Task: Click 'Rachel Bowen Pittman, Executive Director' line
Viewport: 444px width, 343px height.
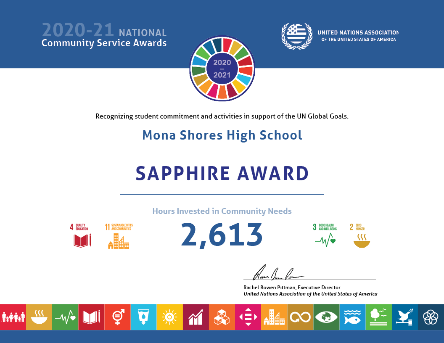Action: (x=292, y=288)
